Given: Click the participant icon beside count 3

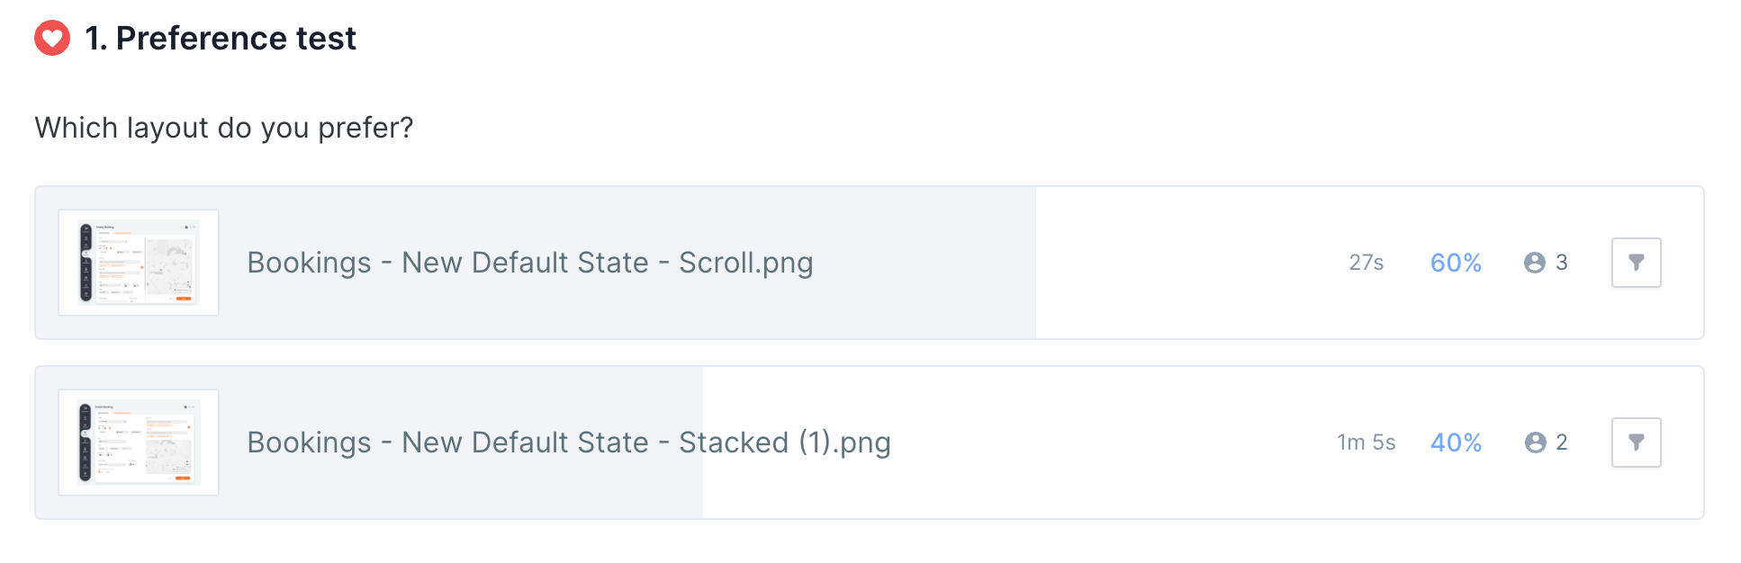Looking at the screenshot, I should [x=1535, y=263].
